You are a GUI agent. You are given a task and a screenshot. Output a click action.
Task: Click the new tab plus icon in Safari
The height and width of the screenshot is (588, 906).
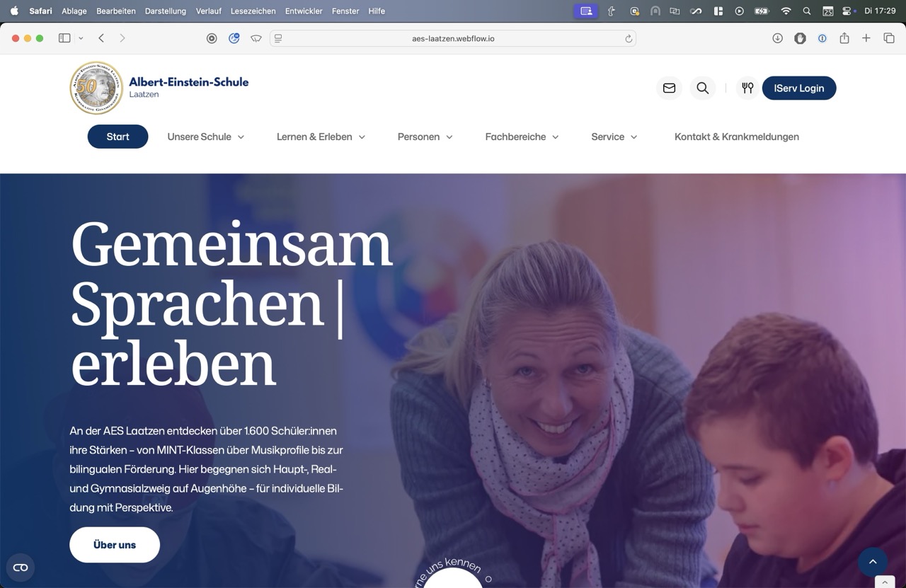pyautogui.click(x=866, y=38)
